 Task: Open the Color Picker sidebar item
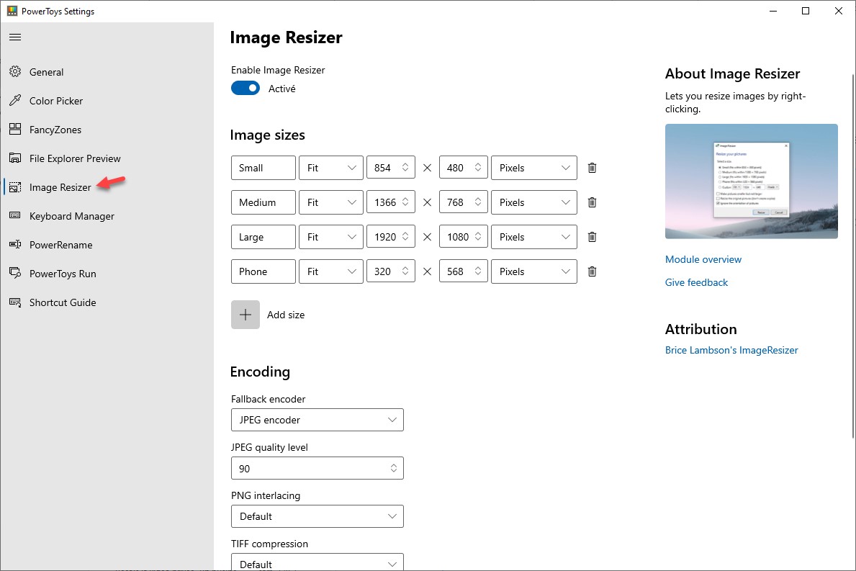point(55,101)
